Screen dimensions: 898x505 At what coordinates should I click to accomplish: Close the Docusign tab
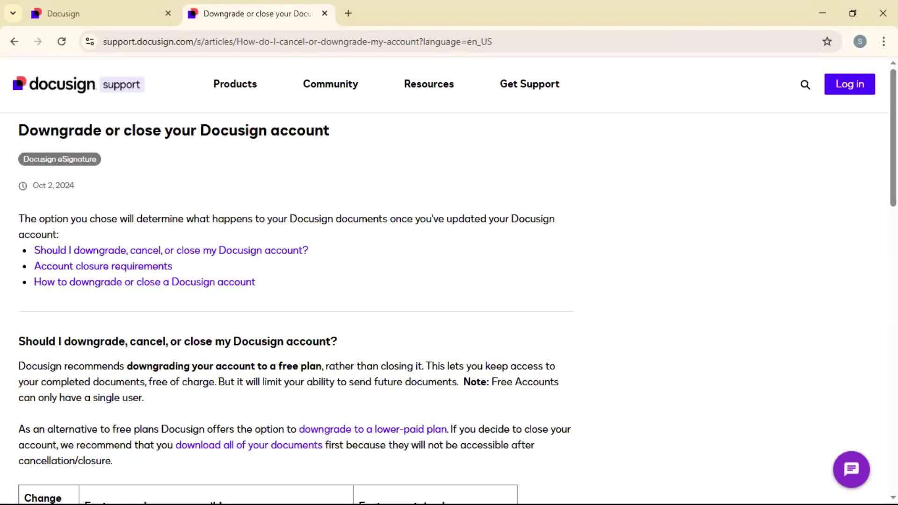pos(168,14)
